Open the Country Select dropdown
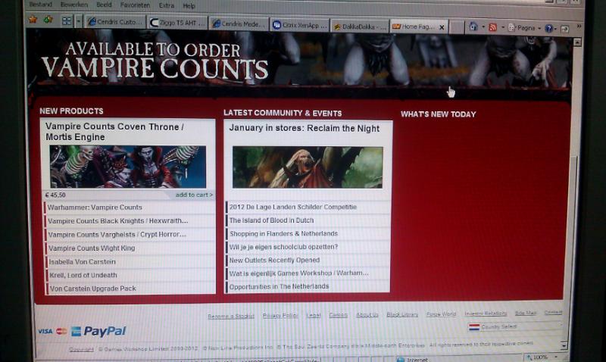Image resolution: width=606 pixels, height=362 pixels. click(x=515, y=326)
